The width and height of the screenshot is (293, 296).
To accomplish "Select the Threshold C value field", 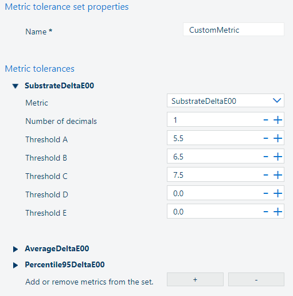I will (x=214, y=175).
